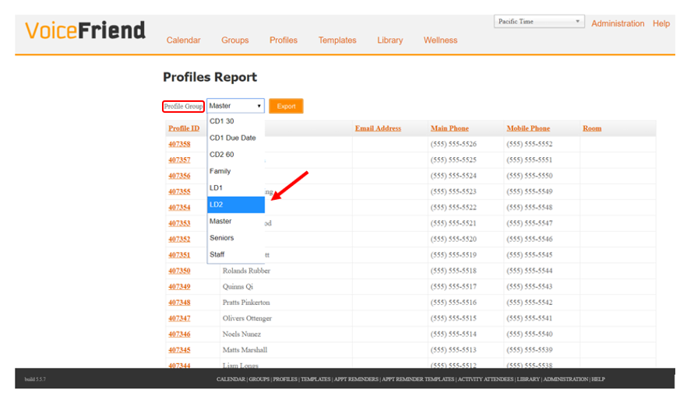Open the Administration link at top right
This screenshot has width=687, height=399.
click(618, 23)
